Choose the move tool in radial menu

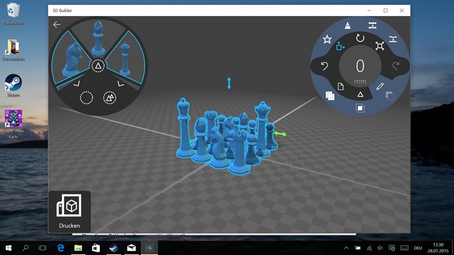[x=340, y=46]
